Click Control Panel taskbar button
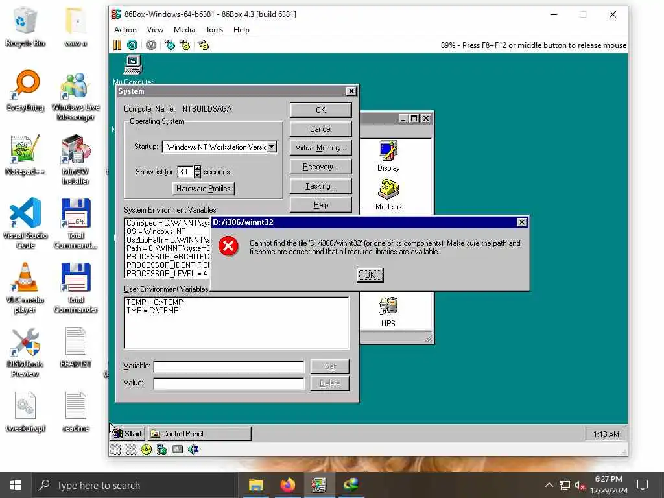 pyautogui.click(x=200, y=434)
